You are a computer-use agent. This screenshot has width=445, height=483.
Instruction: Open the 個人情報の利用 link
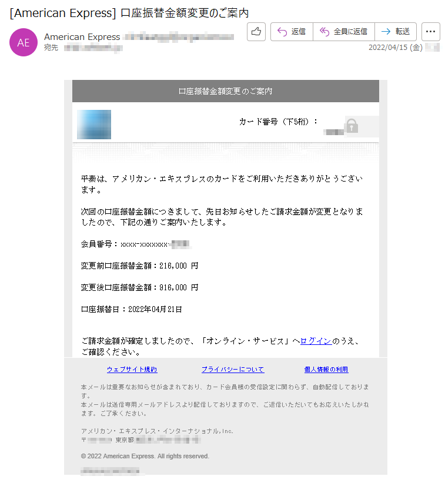(x=326, y=370)
